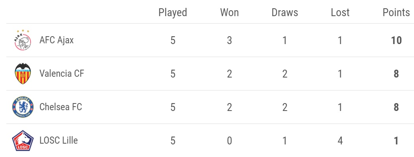Screen dimensions: 414x157
Task: Sort by the Points column header
Action: click(x=396, y=13)
